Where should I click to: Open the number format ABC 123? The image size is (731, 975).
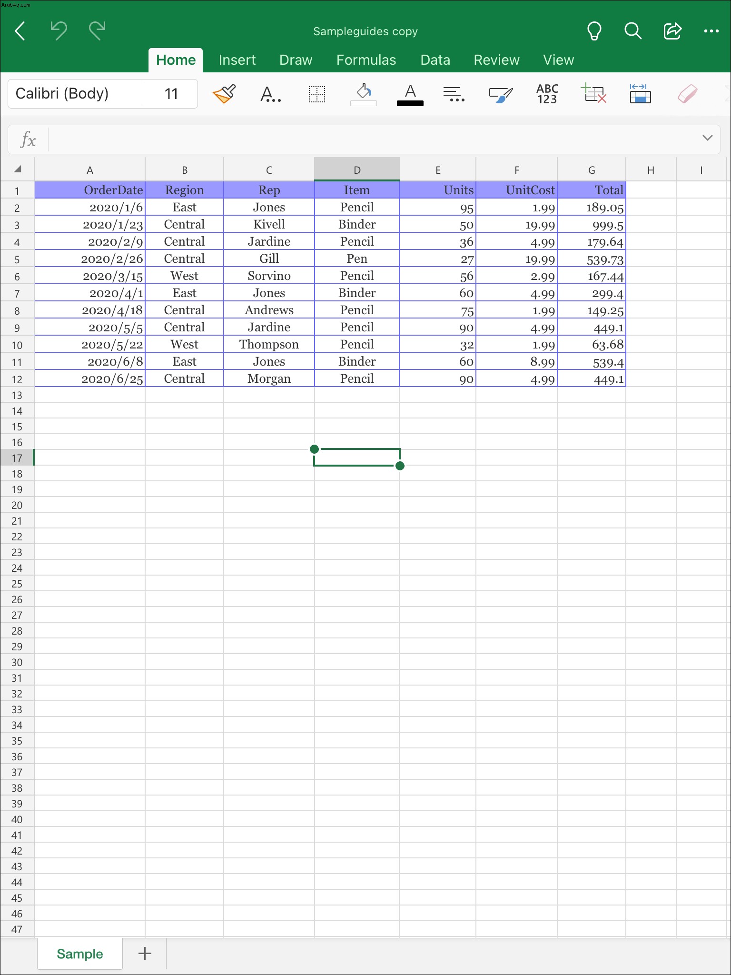547,94
